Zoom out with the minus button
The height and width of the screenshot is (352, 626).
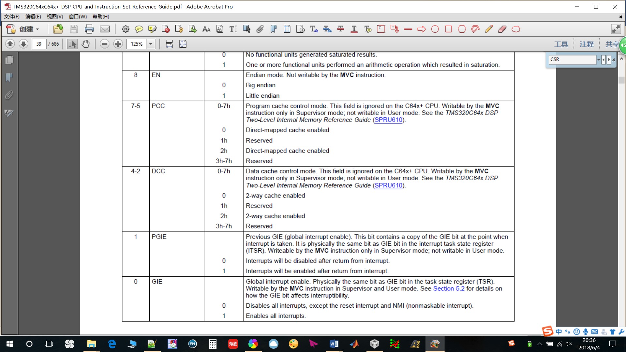pos(105,44)
